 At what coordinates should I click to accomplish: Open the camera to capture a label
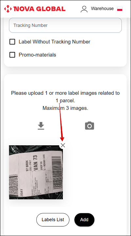(x=89, y=126)
